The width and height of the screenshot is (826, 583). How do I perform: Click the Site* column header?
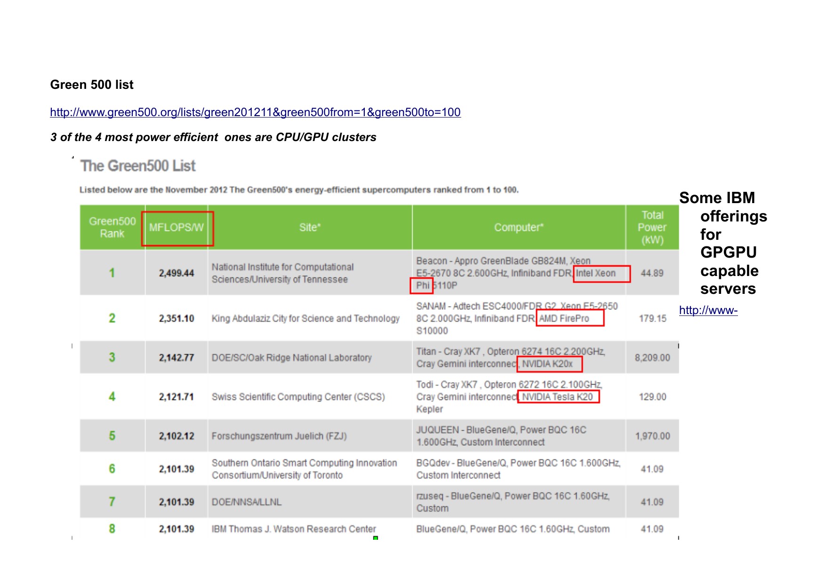tap(310, 228)
